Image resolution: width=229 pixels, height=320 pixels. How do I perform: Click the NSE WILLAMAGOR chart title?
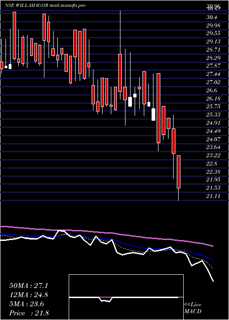click(x=45, y=5)
